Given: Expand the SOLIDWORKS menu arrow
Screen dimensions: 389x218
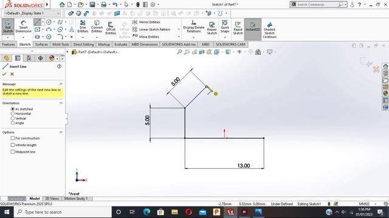Looking at the screenshot, I should 47,4.
